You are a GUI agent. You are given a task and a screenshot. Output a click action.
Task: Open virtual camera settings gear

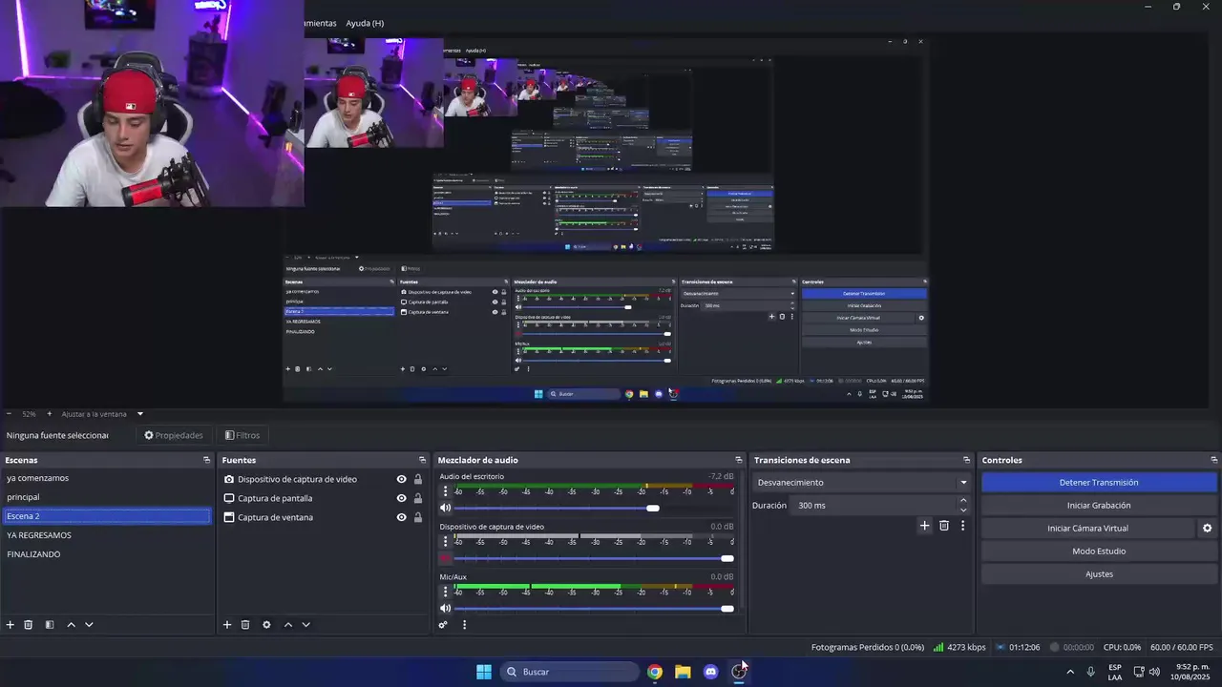click(x=1207, y=529)
